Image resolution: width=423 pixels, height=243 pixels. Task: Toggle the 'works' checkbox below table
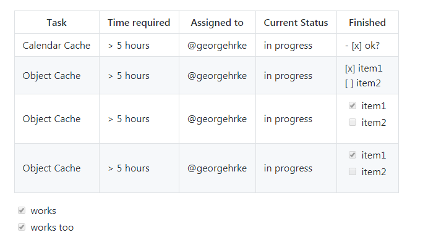tap(22, 210)
